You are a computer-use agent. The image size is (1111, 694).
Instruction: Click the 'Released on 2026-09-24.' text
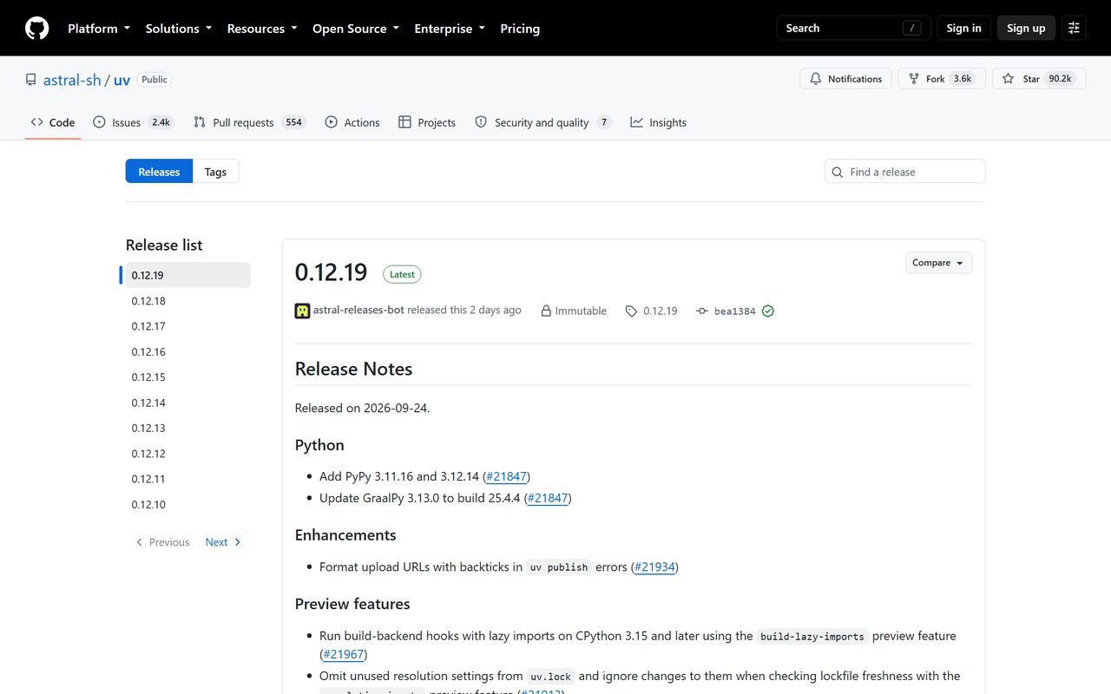pos(362,408)
